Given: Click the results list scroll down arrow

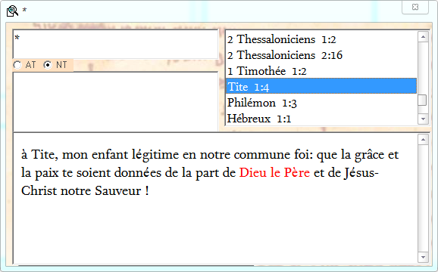Looking at the screenshot, I should point(423,119).
